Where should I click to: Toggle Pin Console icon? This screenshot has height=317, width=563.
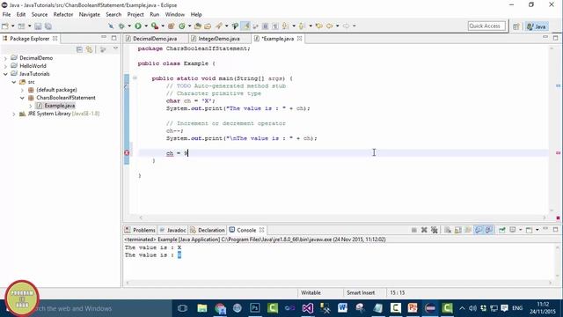pos(502,230)
